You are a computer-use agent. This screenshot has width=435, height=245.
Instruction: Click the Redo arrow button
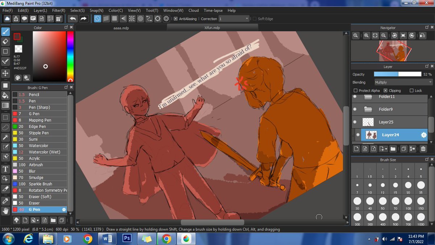pos(83,19)
